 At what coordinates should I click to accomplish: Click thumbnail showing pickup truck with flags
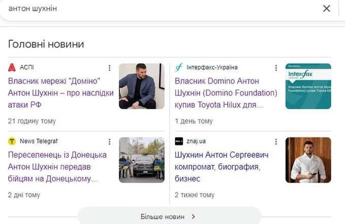tap(142, 160)
